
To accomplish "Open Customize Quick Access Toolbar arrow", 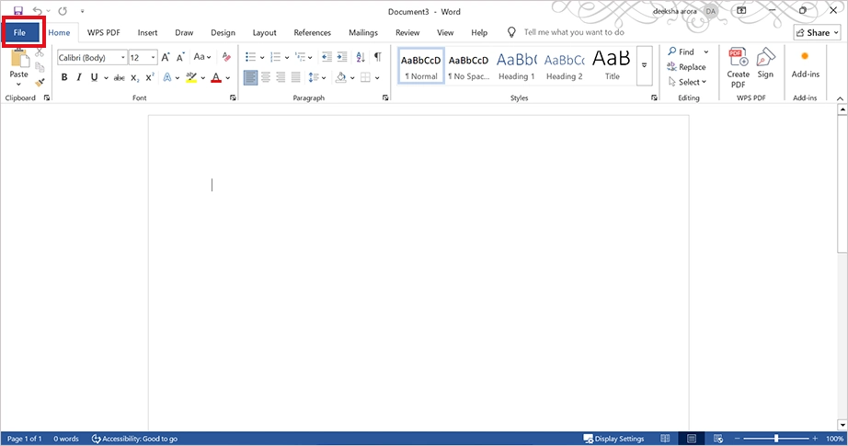I will [x=82, y=11].
